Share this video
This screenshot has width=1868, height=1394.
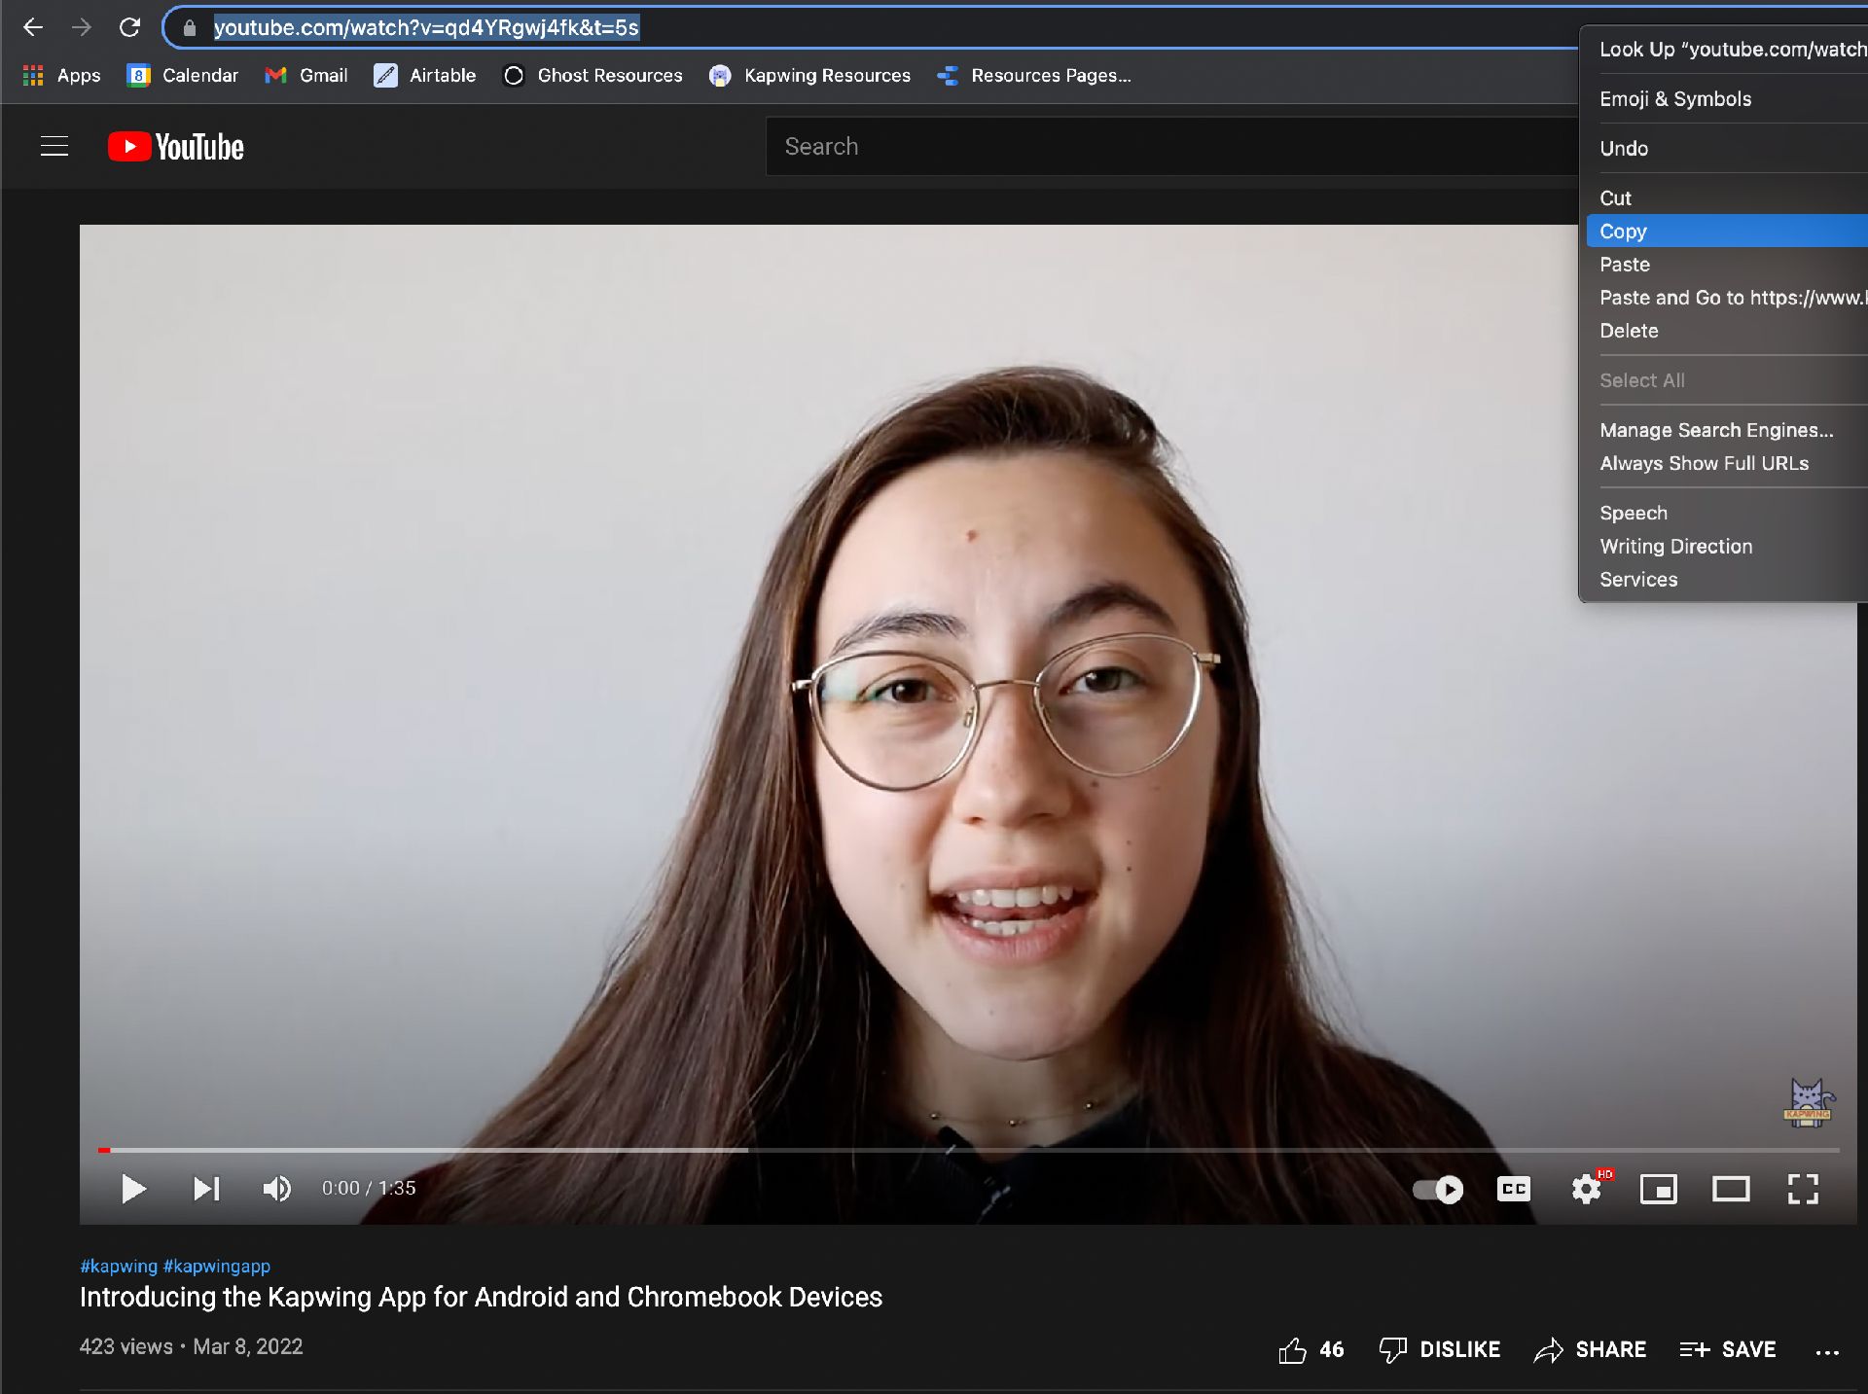tap(1590, 1349)
